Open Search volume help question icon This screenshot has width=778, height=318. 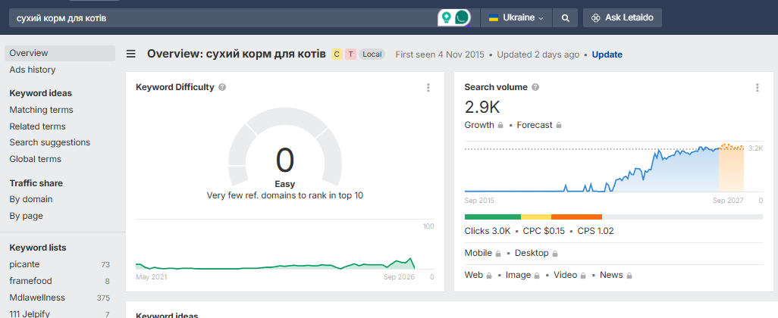[x=535, y=87]
